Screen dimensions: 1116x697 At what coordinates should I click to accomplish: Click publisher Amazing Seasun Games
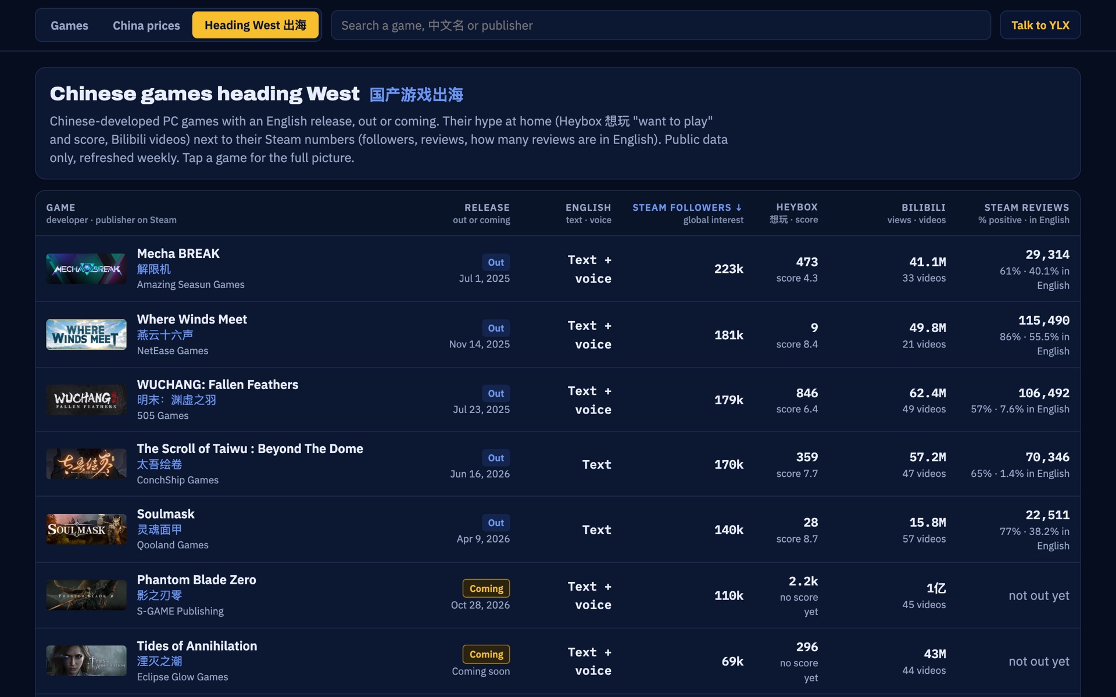pos(191,285)
